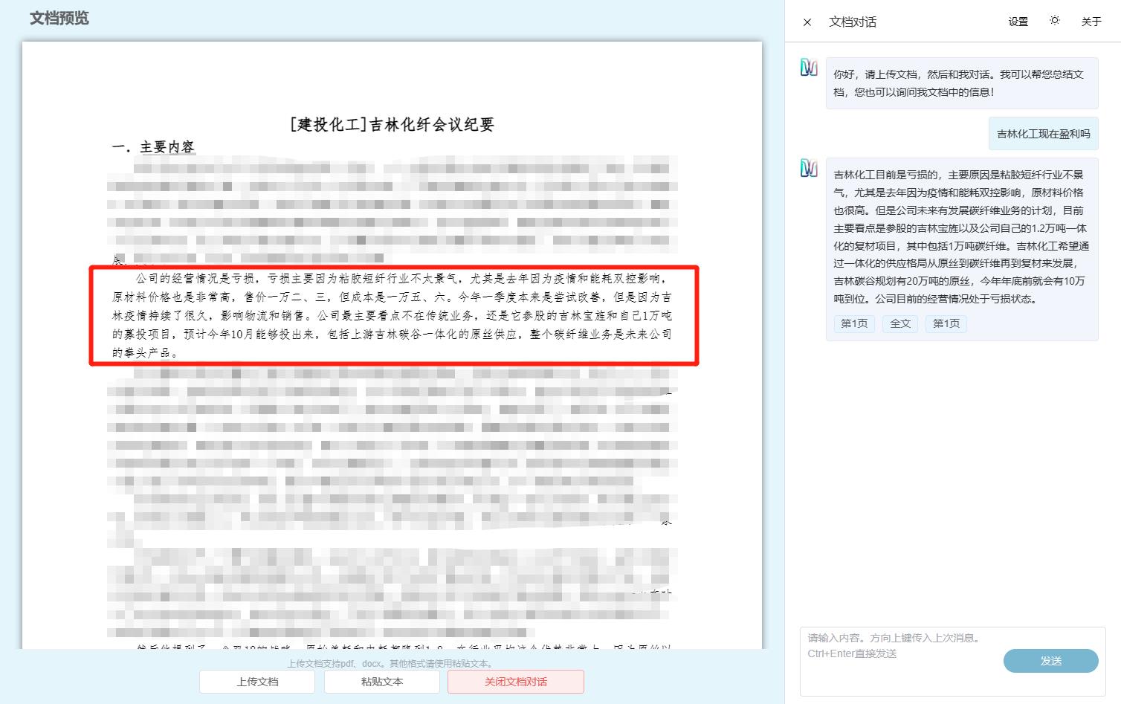This screenshot has height=704, width=1121.
Task: Click the section heading 一. 主要内容
Action: pyautogui.click(x=153, y=147)
